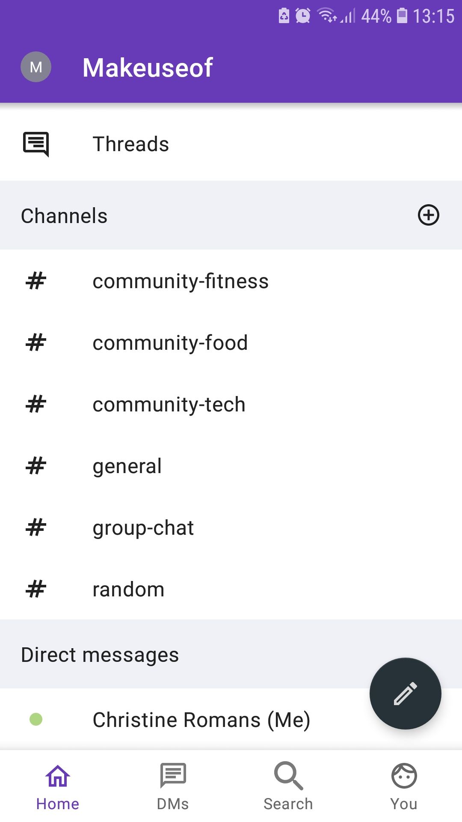The height and width of the screenshot is (822, 462).
Task: Select the random channel
Action: point(128,590)
